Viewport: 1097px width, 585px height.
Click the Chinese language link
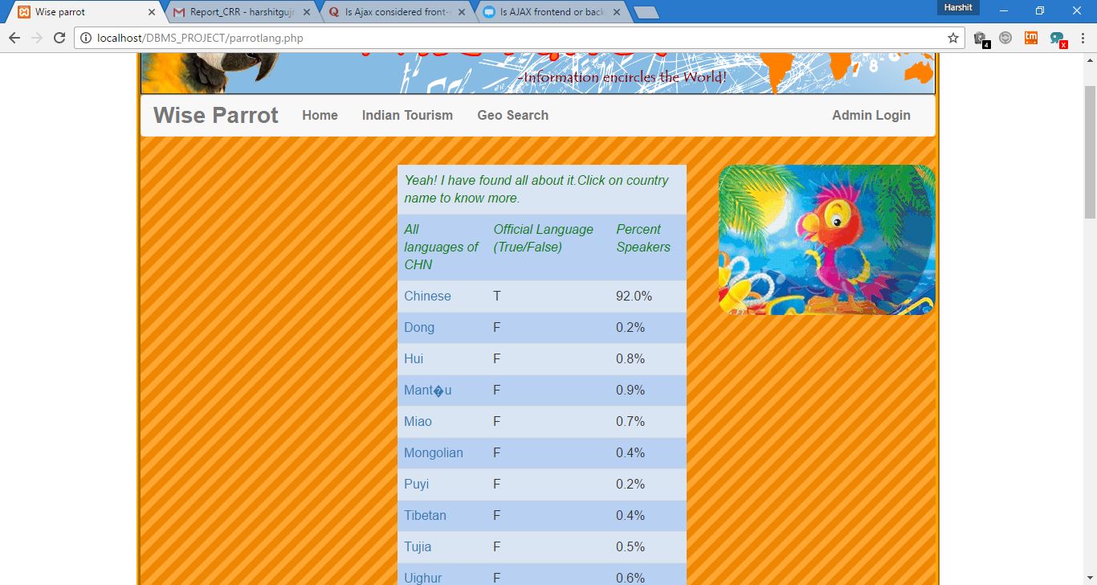[x=427, y=296]
